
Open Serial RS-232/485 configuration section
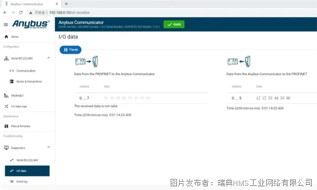pos(22,59)
